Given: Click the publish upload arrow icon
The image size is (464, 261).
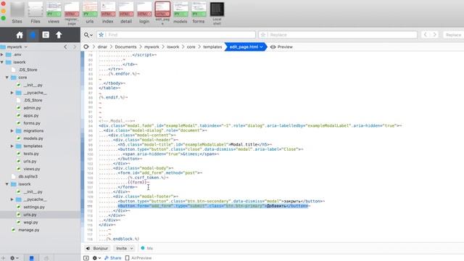Looking at the screenshot, I should 59,35.
